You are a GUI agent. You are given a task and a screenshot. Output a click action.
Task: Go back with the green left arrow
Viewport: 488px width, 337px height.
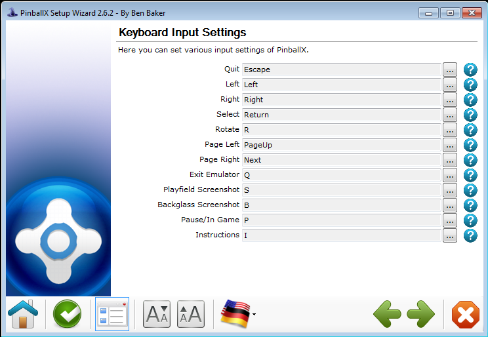[x=387, y=314]
